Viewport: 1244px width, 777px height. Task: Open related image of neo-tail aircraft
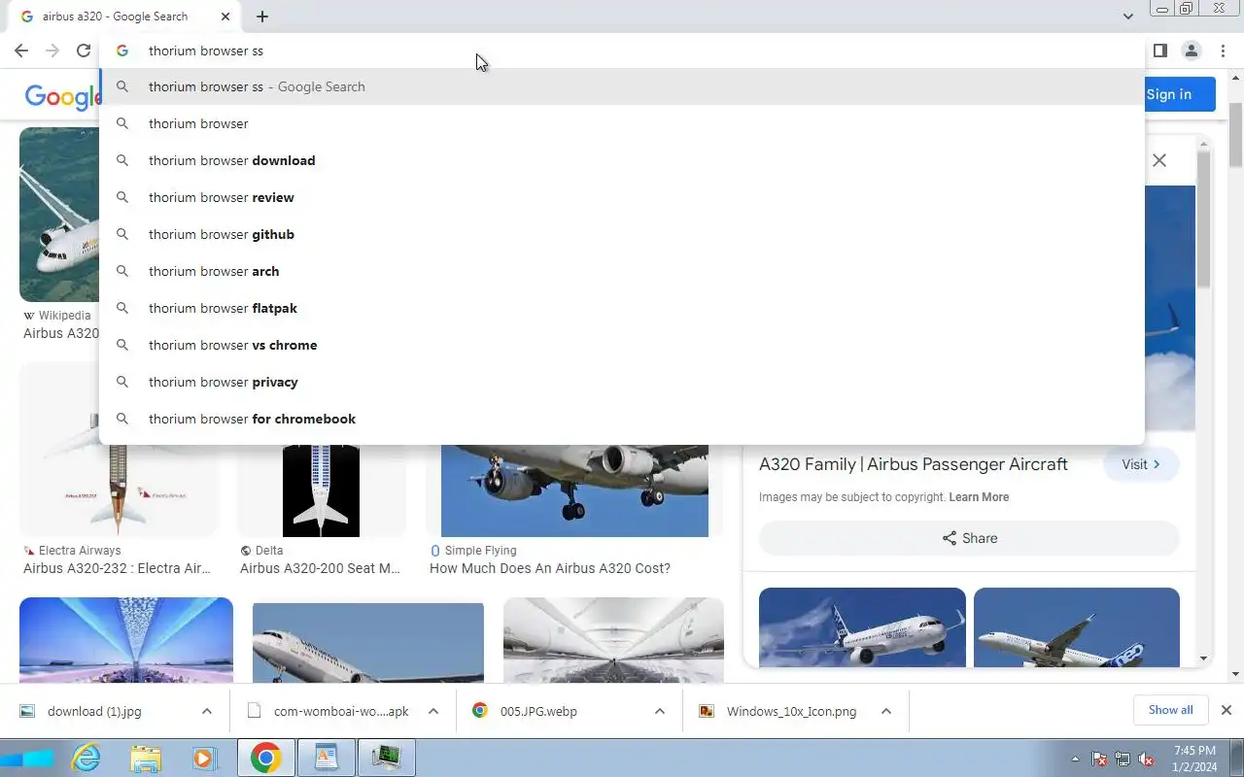pos(1077,626)
